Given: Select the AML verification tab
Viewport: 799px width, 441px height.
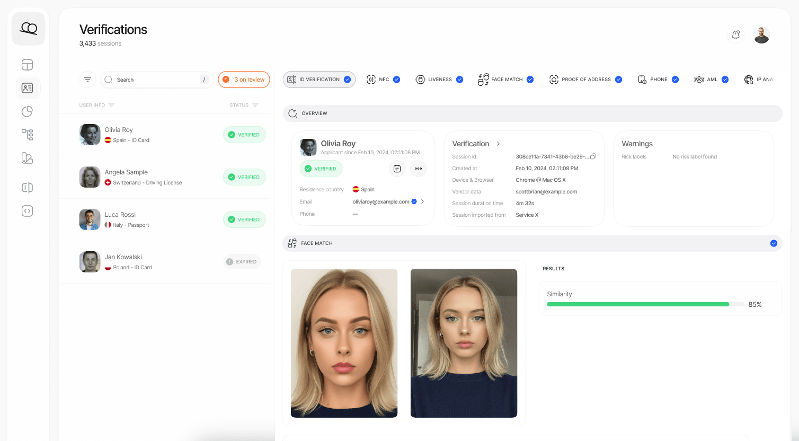Looking at the screenshot, I should tap(711, 79).
